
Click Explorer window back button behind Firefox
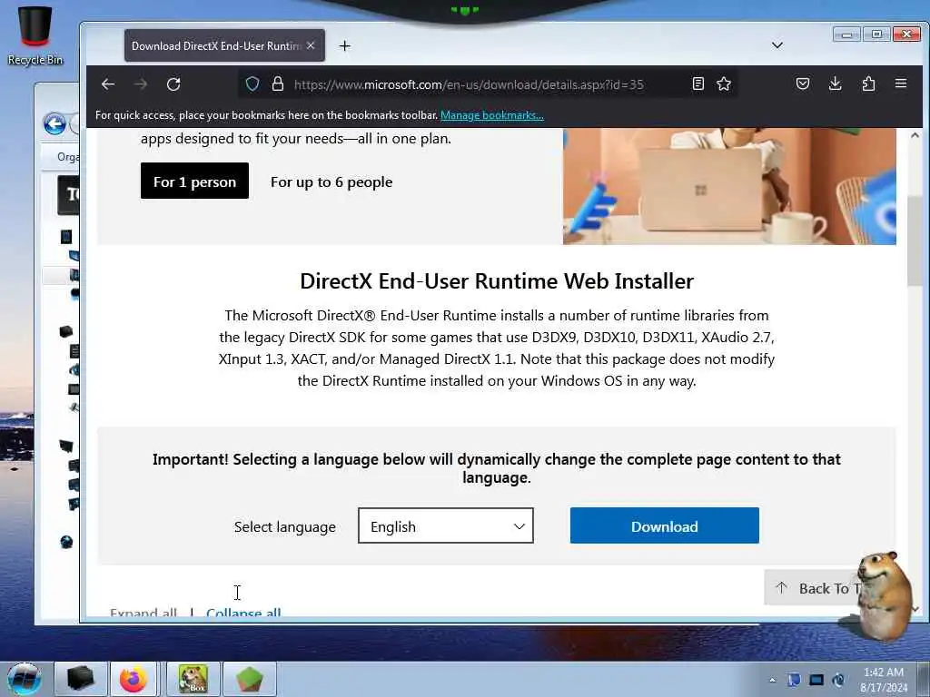(x=54, y=123)
